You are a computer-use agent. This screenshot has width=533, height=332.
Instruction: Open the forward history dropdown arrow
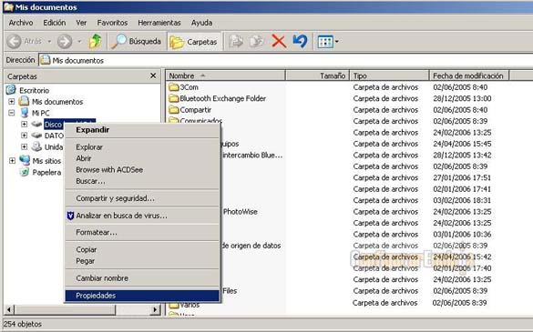pyautogui.click(x=79, y=42)
